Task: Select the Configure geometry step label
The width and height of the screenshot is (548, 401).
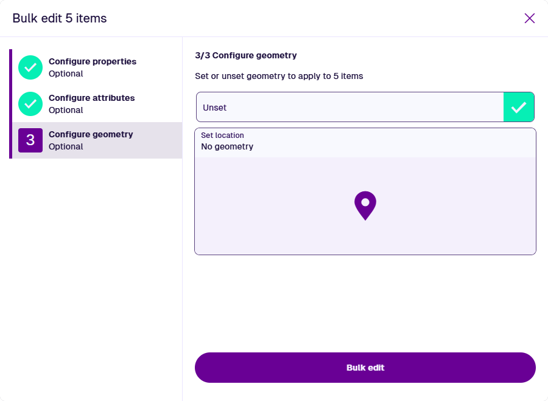Action: (91, 134)
